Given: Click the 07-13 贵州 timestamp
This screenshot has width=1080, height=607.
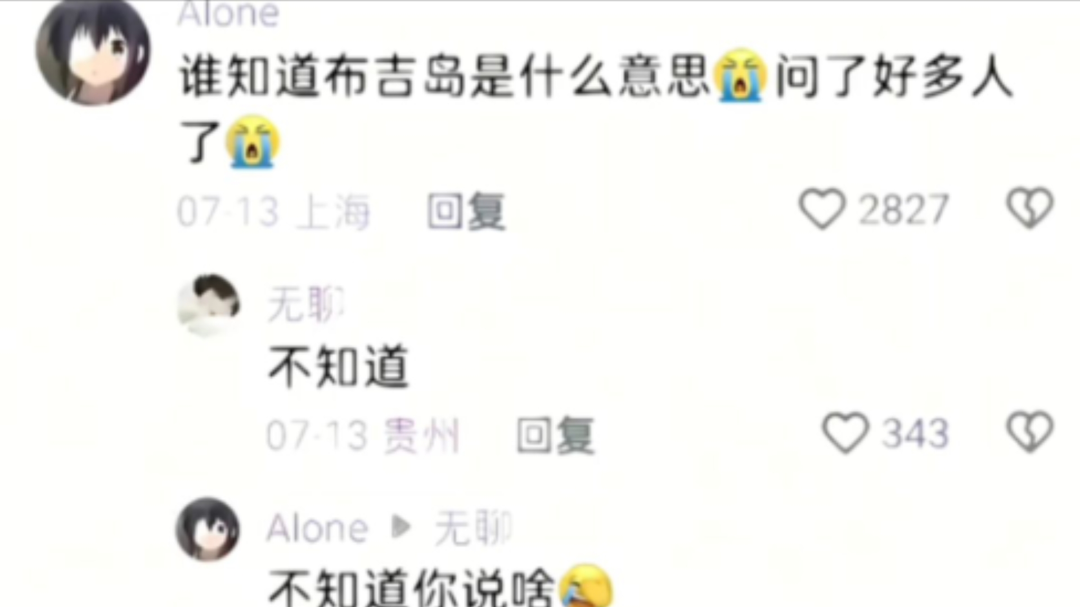Looking at the screenshot, I should tap(363, 436).
